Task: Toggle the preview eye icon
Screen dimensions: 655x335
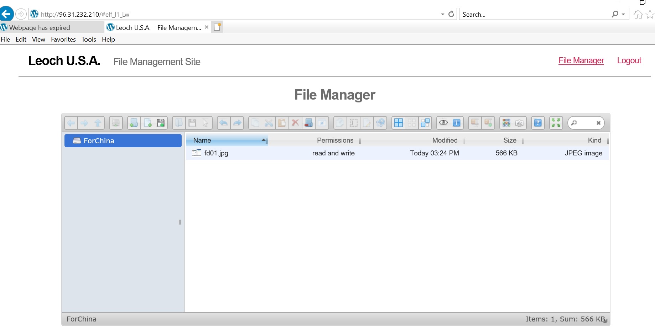Action: [x=443, y=123]
